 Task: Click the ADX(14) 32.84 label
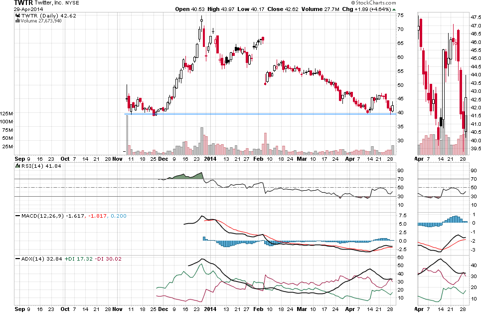[42, 259]
